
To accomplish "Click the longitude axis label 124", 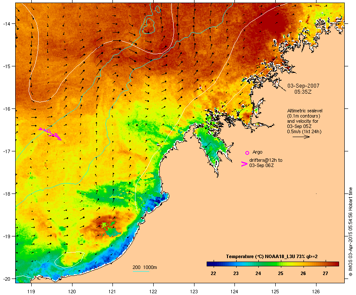I will point(234,292).
